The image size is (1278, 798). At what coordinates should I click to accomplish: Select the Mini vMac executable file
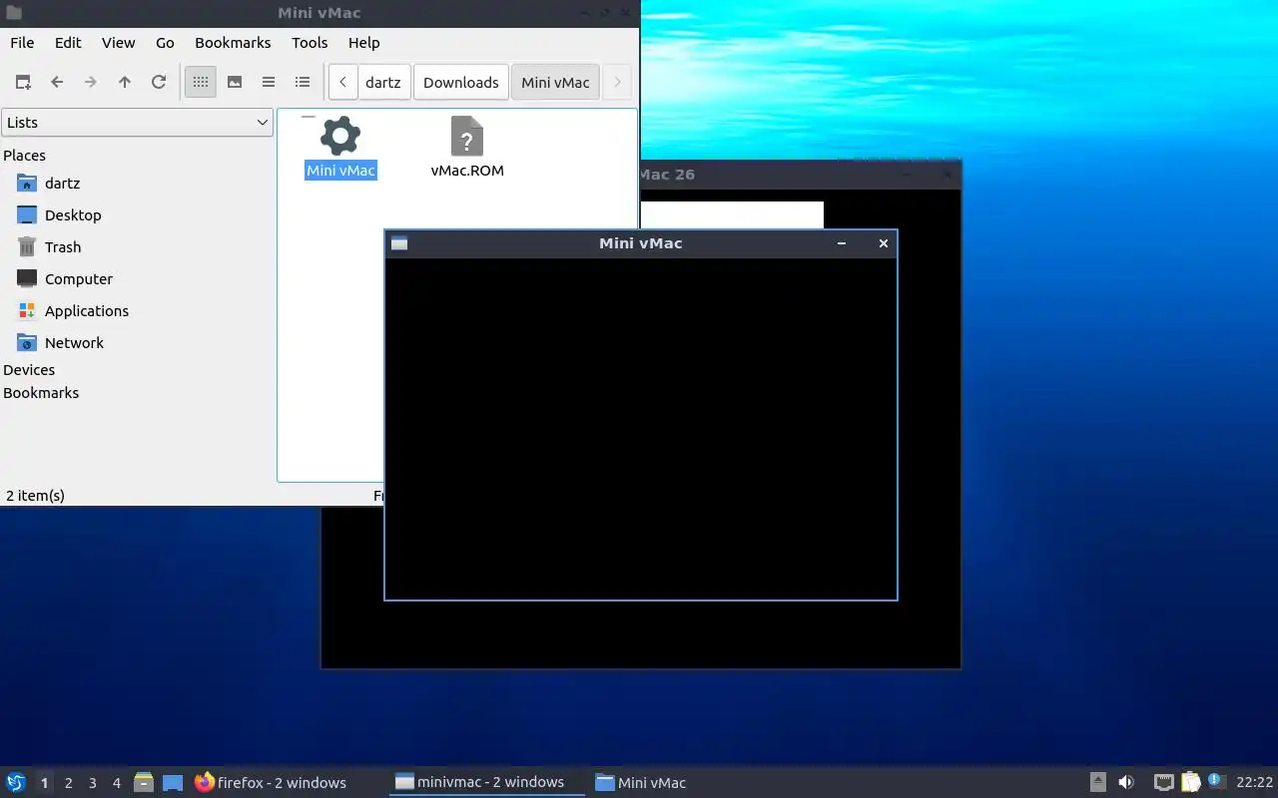(x=340, y=148)
